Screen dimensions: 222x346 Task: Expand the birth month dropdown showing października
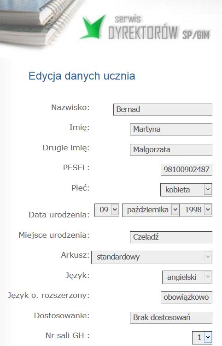151,210
